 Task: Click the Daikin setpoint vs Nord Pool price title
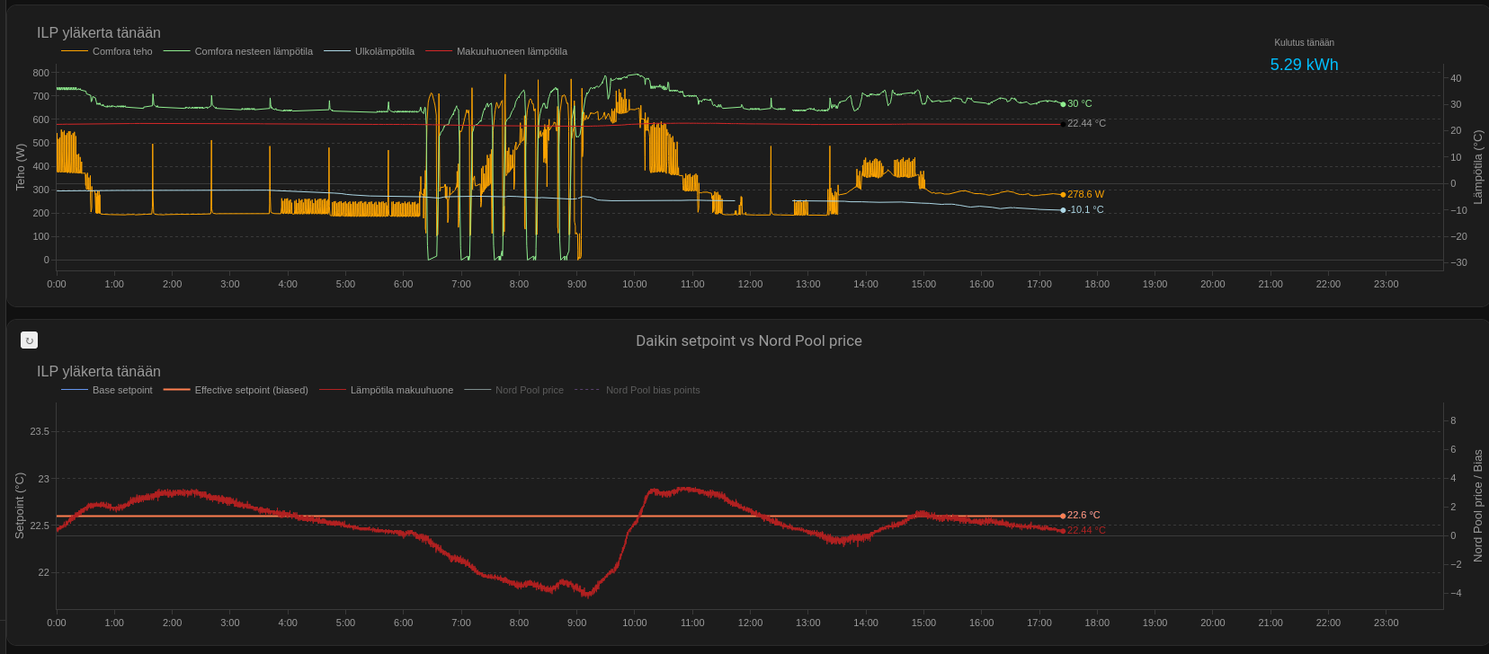click(x=748, y=341)
